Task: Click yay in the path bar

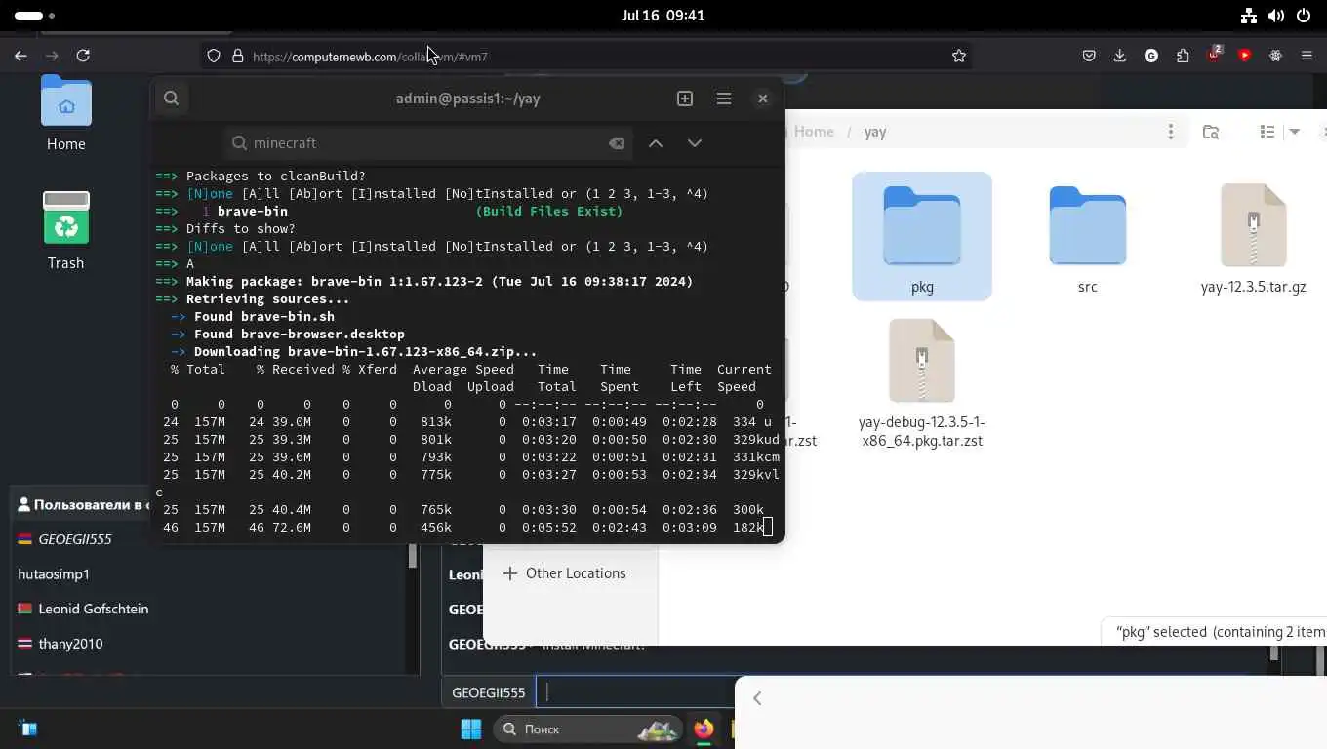Action: 875,132
